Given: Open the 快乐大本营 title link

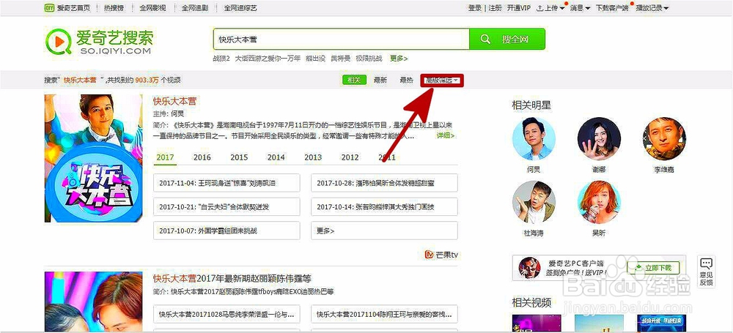Looking at the screenshot, I should pos(175,101).
